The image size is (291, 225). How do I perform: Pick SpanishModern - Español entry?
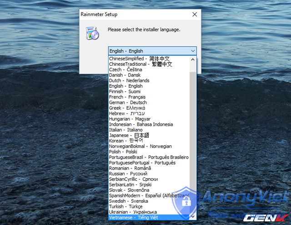pos(149,196)
